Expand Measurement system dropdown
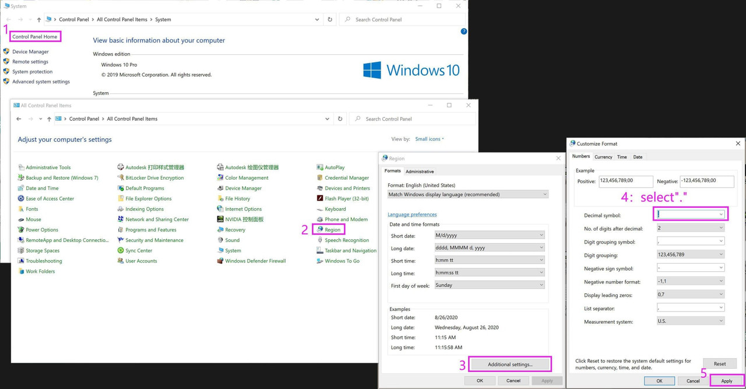 tap(691, 321)
